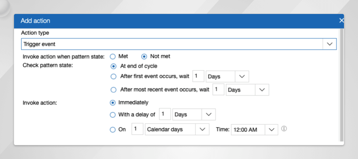The width and height of the screenshot is (358, 159).
Task: Click the info icon next to Time
Action: click(x=284, y=129)
